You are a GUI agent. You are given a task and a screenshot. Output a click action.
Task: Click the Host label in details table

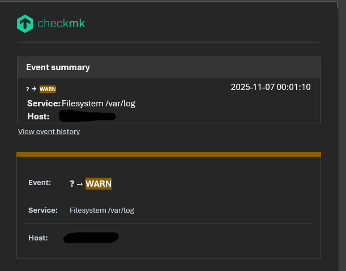pos(38,238)
